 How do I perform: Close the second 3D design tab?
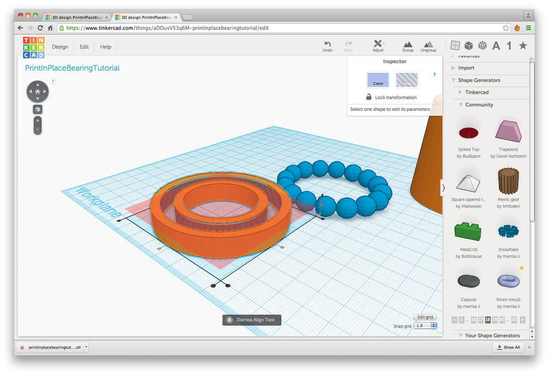176,17
